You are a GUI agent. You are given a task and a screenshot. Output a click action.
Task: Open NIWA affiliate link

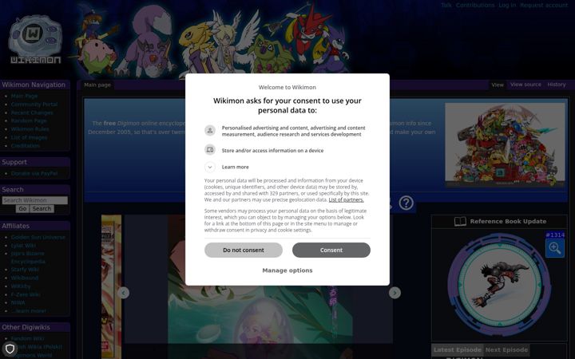point(18,303)
